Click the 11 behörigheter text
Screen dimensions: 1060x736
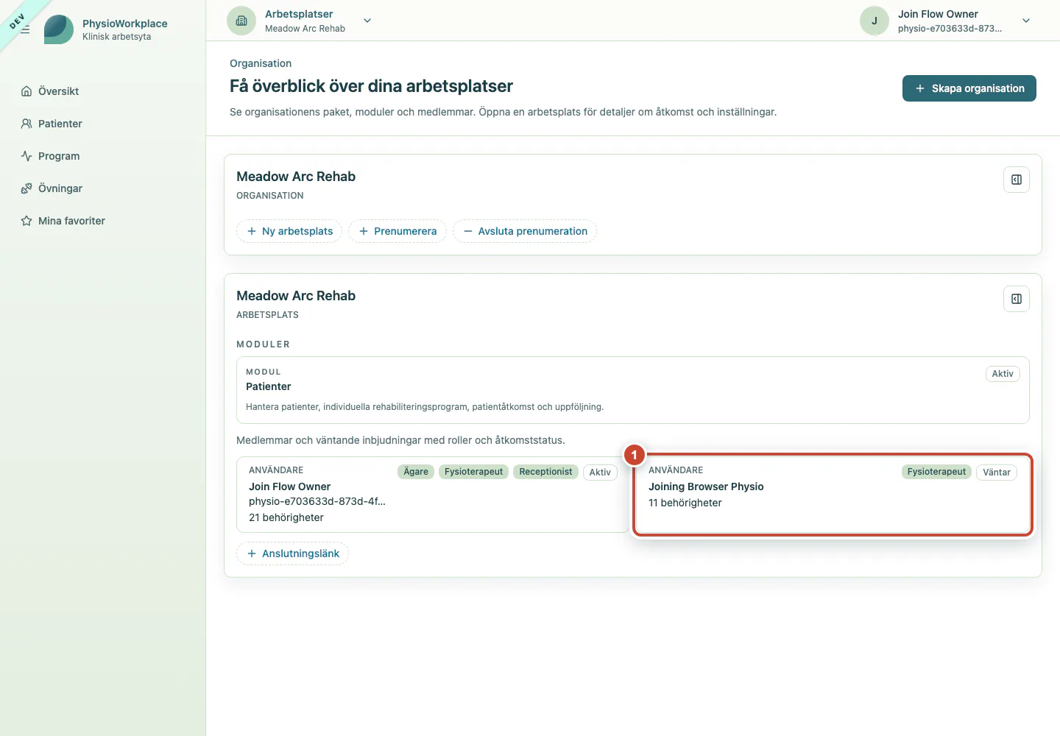click(x=685, y=503)
